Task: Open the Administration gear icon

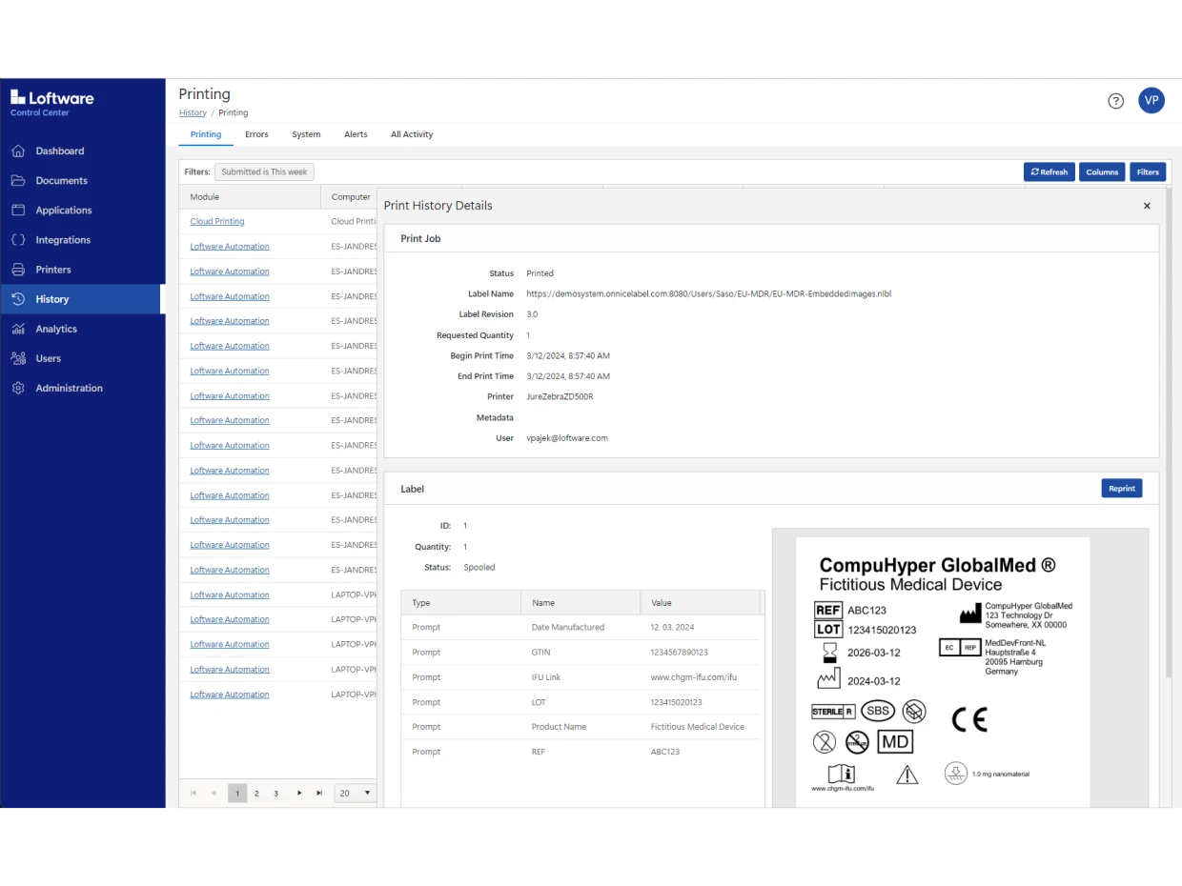Action: click(x=18, y=388)
